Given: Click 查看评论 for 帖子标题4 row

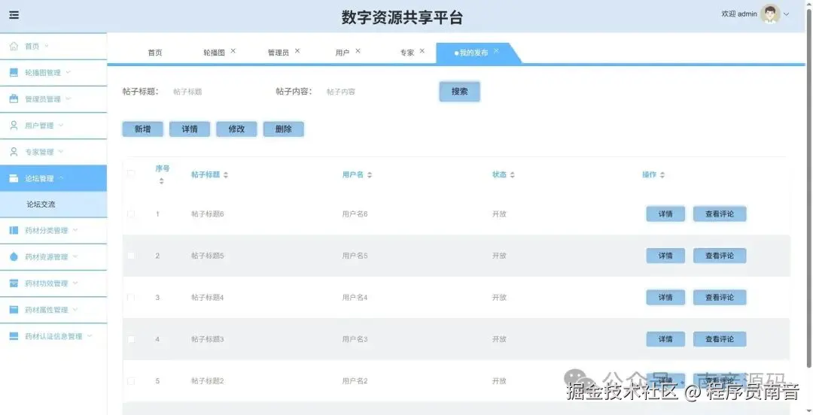Looking at the screenshot, I should point(720,298).
